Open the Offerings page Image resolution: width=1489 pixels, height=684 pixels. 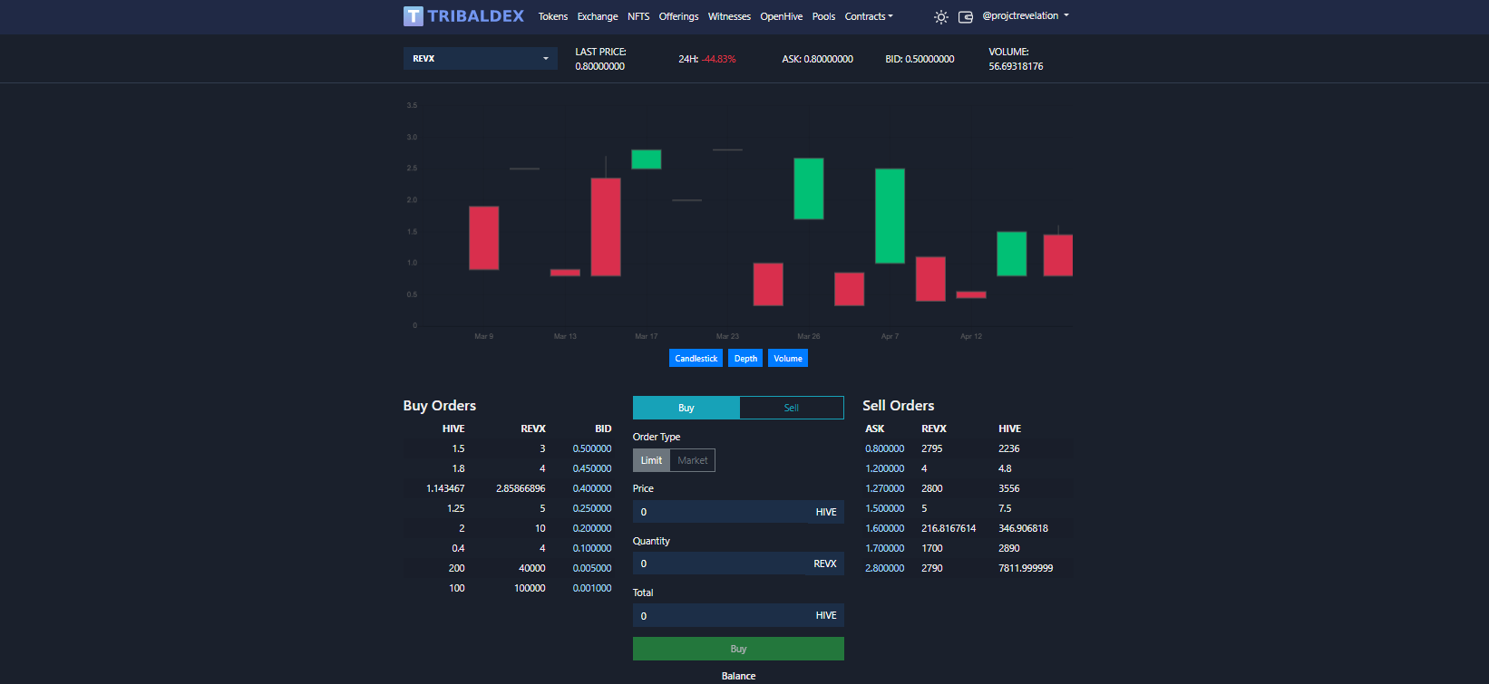pyautogui.click(x=678, y=16)
